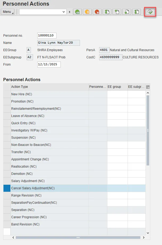Go to the previous page icon
This screenshot has width=162, height=245.
[117, 12]
